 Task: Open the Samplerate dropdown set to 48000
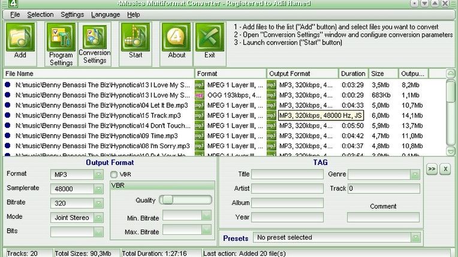(98, 188)
